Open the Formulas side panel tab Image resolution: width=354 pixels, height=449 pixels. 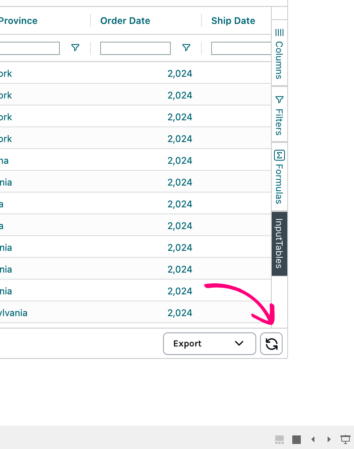point(279,177)
